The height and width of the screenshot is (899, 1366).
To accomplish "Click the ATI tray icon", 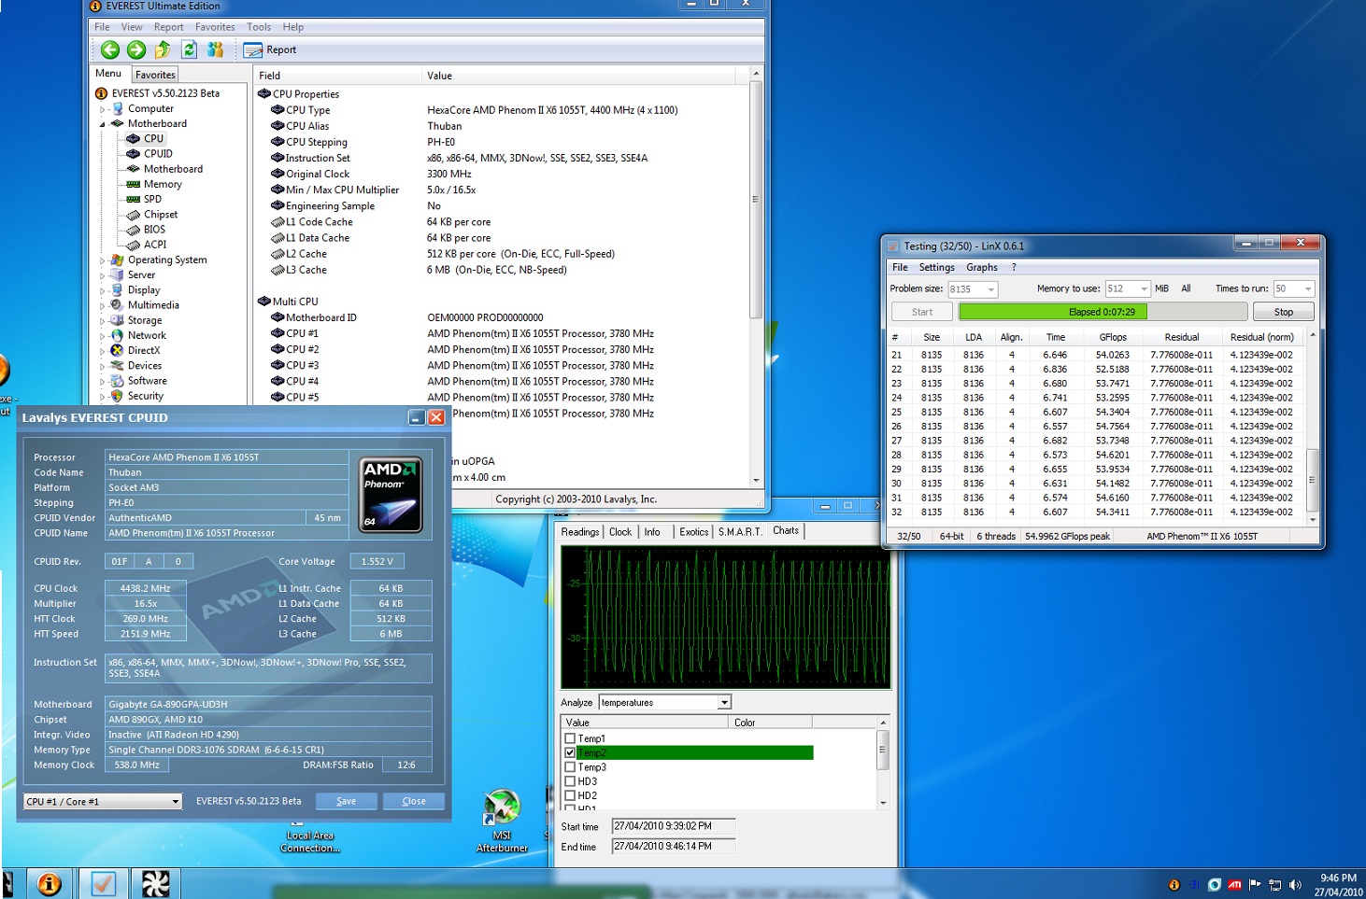I will click(1234, 885).
